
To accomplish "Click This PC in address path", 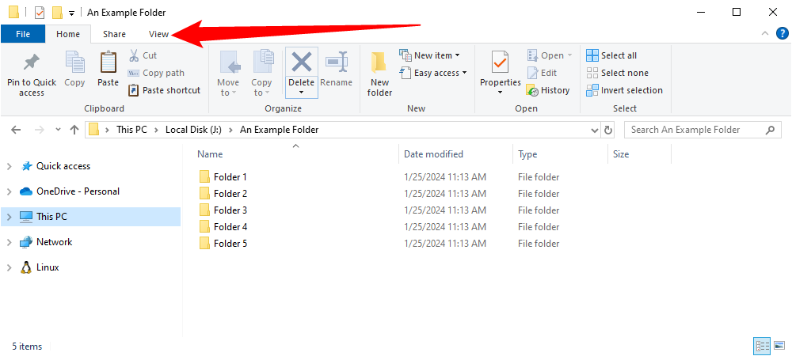I will click(131, 130).
